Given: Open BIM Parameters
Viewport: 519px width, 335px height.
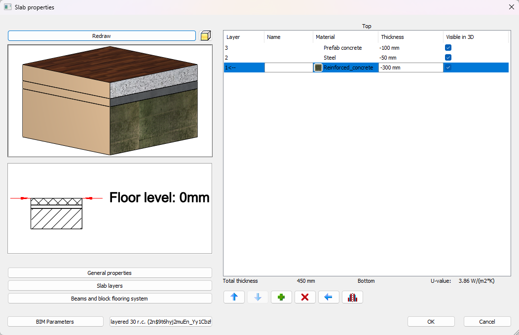Looking at the screenshot, I should 55,321.
